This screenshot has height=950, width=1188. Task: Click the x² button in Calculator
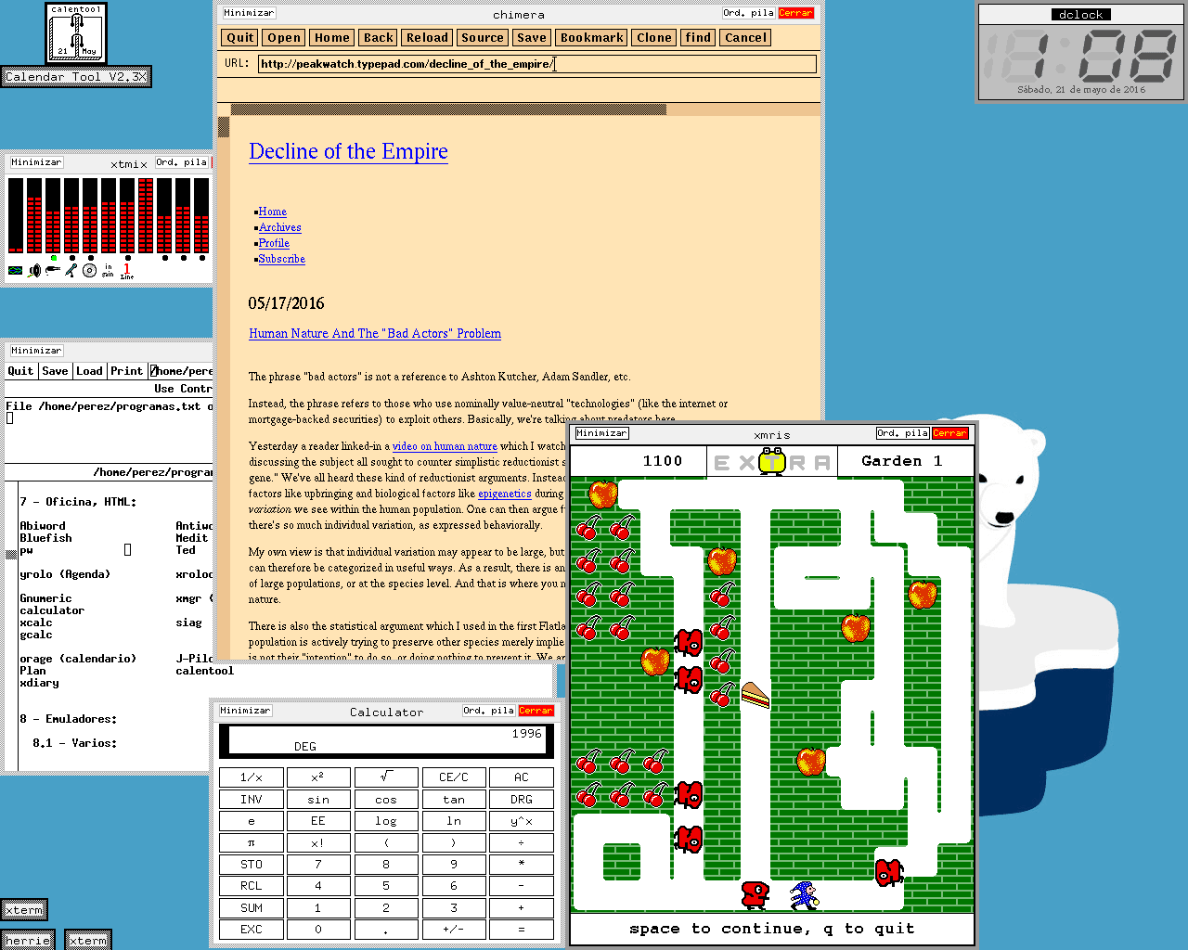coord(318,777)
